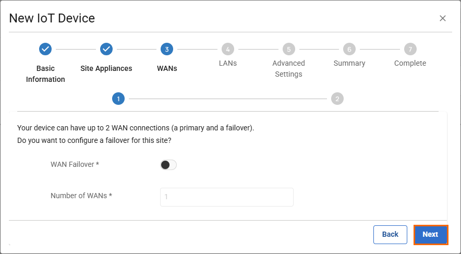Open the Basic Information step label

pyautogui.click(x=45, y=74)
